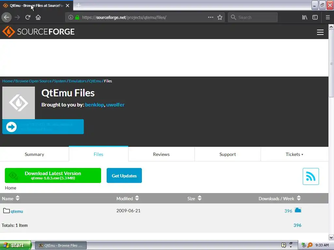
Task: Click the 2009-06-21 modified date
Action: [x=129, y=211]
